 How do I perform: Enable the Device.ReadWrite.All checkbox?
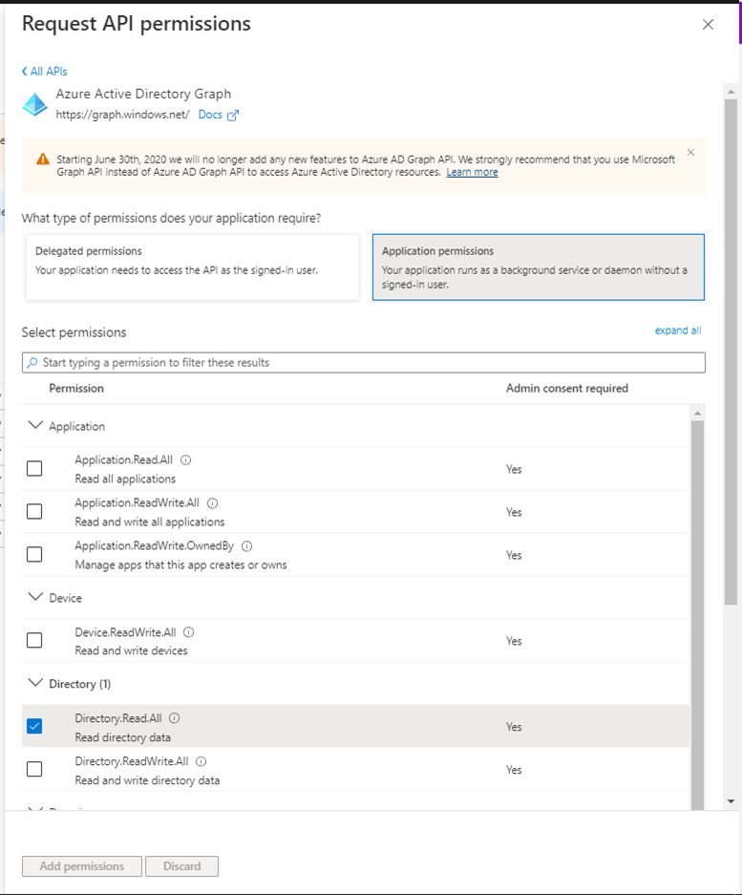coord(34,641)
